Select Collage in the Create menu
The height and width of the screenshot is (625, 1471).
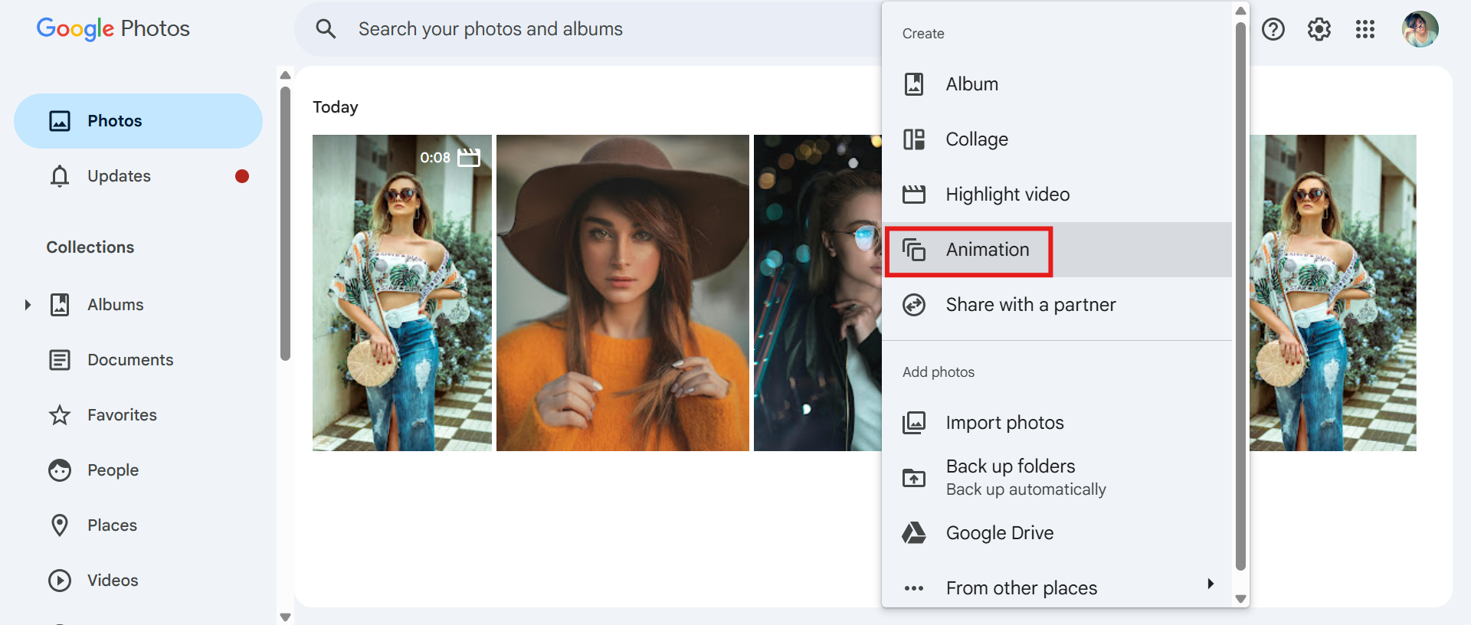pyautogui.click(x=976, y=139)
